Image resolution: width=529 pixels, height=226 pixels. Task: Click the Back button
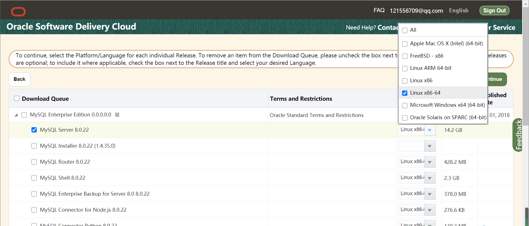pyautogui.click(x=19, y=79)
